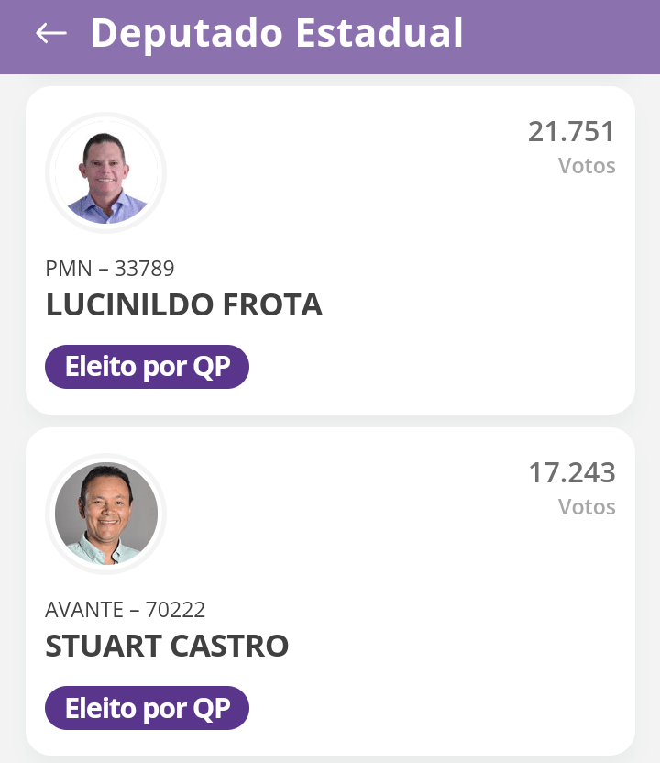This screenshot has width=660, height=763.
Task: Click the gray gap between candidate cards
Action: coord(330,421)
